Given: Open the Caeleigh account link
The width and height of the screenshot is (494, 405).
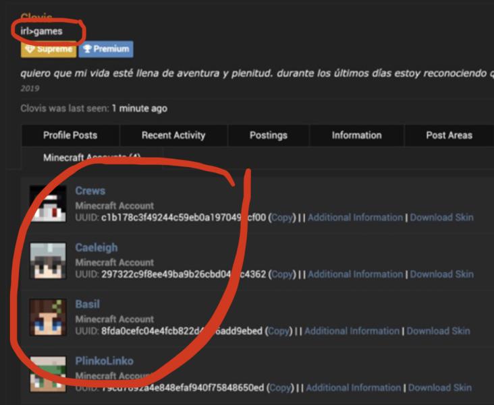Looking at the screenshot, I should click(97, 248).
